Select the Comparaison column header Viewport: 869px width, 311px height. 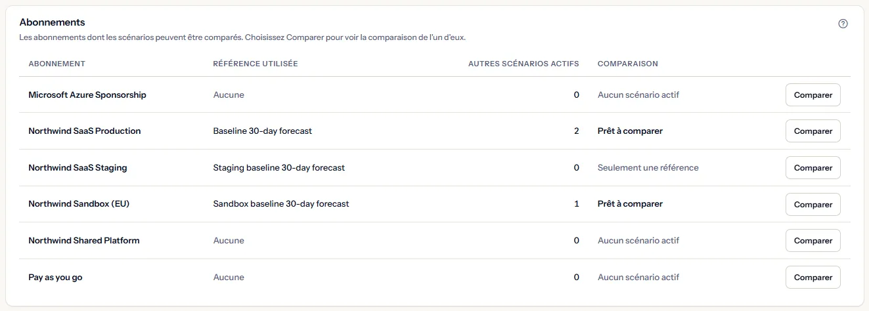tap(628, 64)
